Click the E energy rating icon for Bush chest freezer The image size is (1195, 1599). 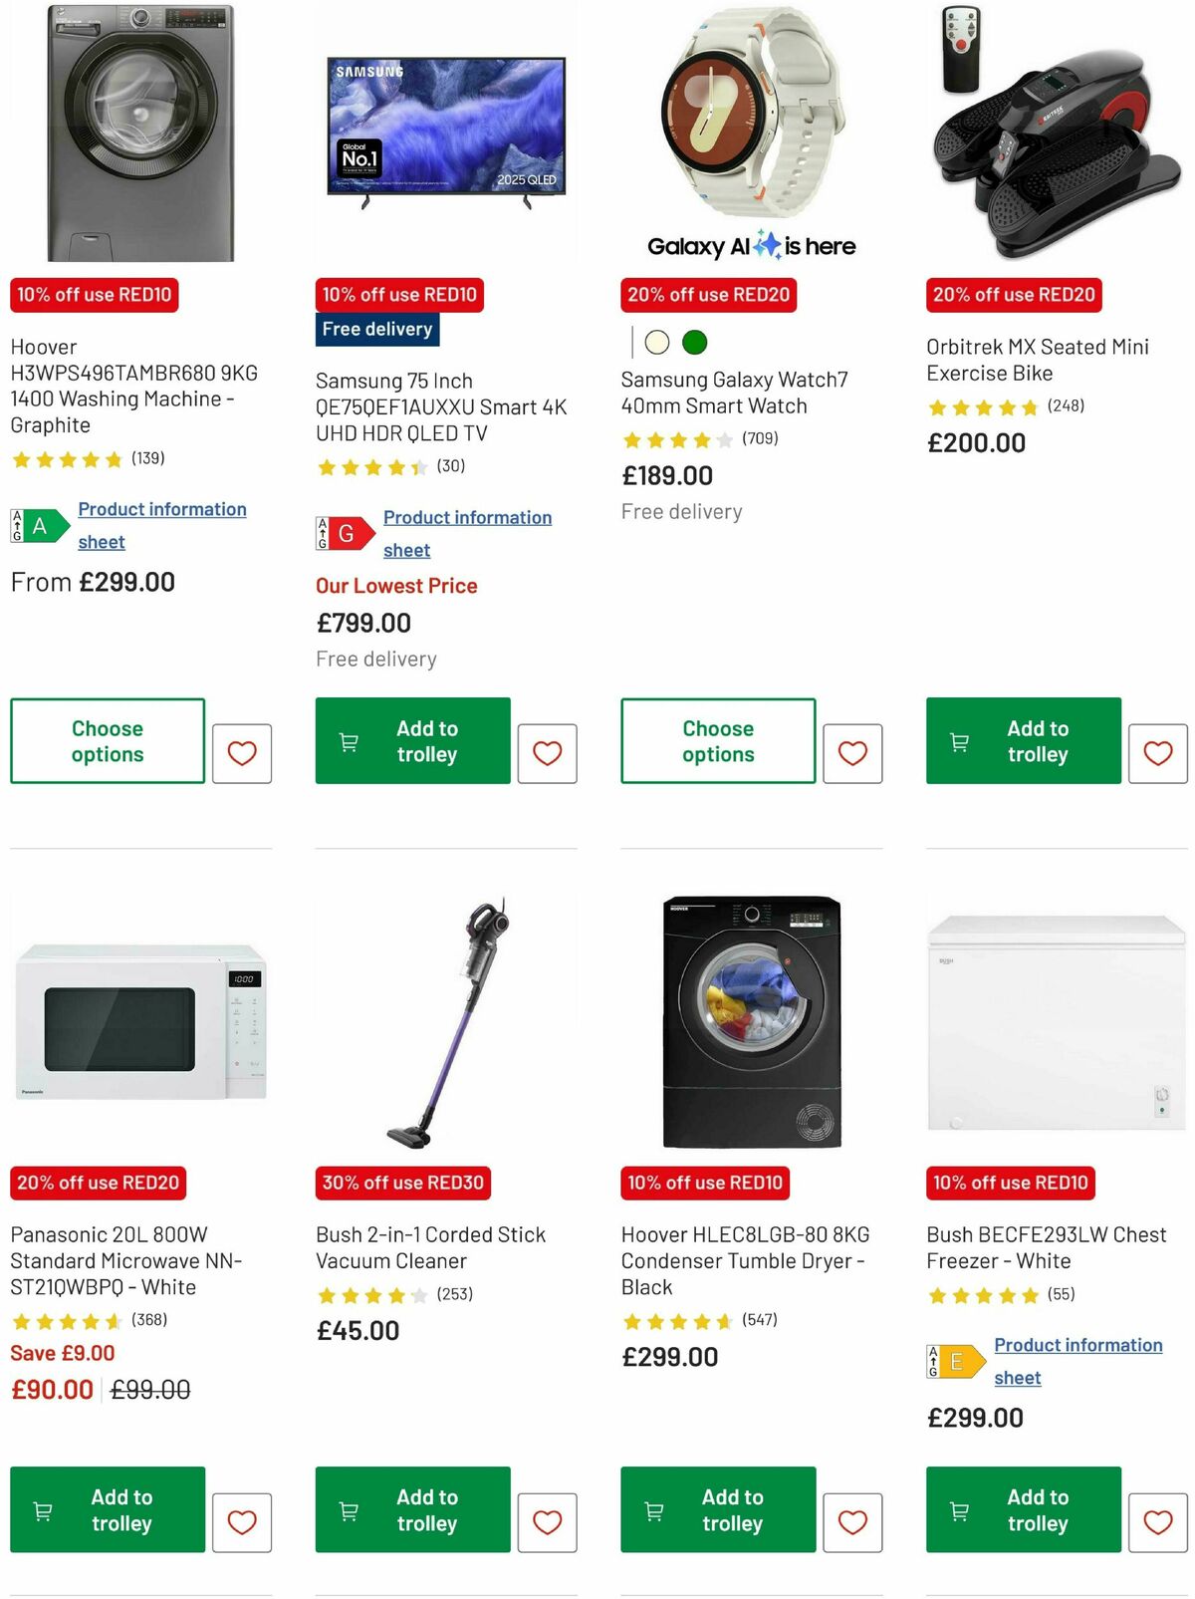coord(948,1361)
